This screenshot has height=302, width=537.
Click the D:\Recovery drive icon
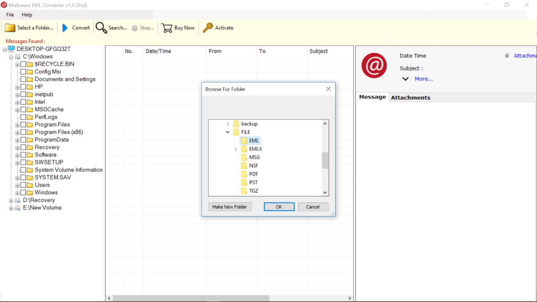[18, 200]
